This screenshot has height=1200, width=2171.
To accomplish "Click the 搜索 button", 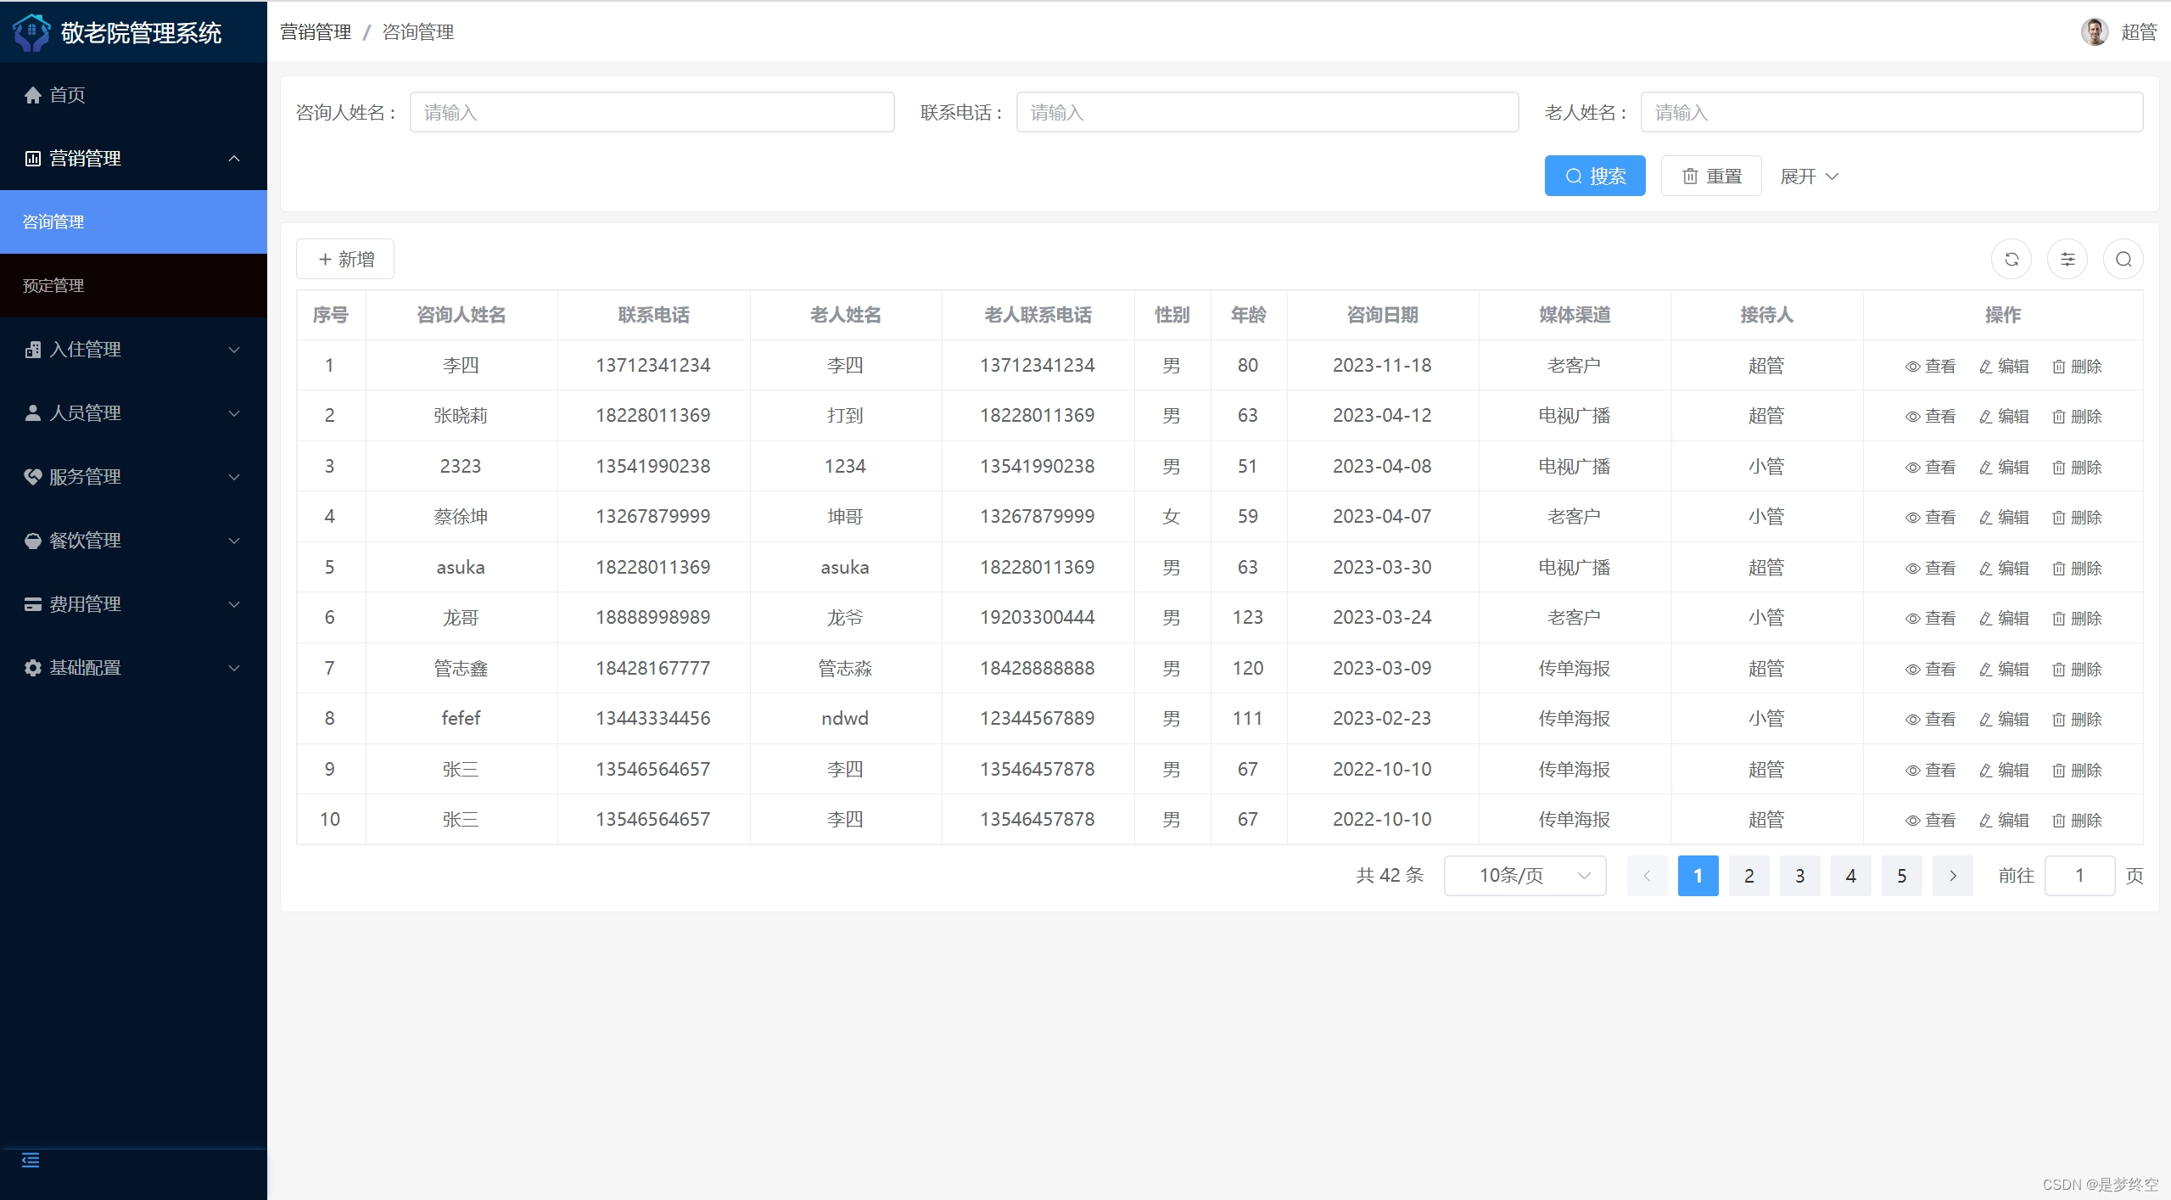I will pyautogui.click(x=1594, y=176).
